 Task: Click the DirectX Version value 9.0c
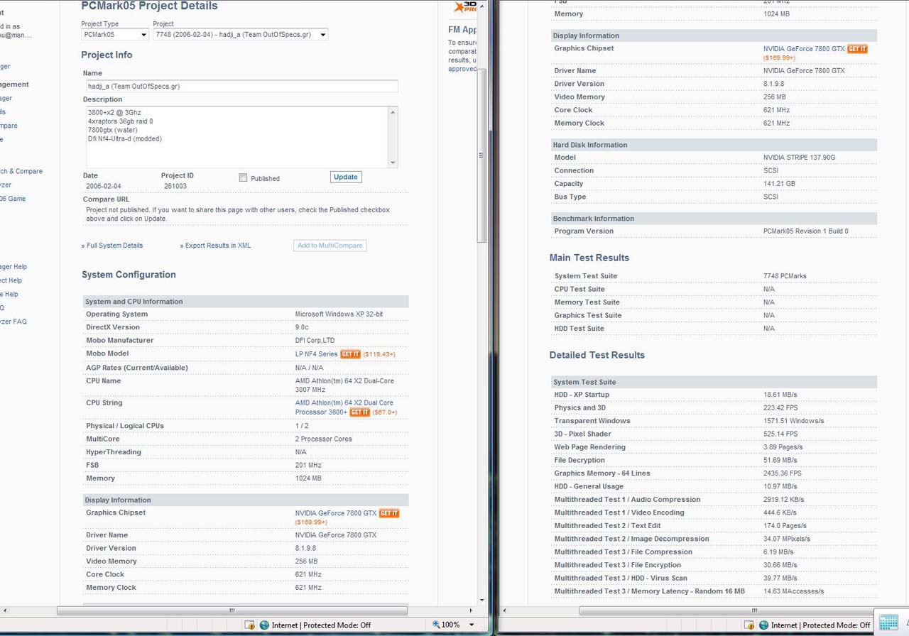coord(302,328)
